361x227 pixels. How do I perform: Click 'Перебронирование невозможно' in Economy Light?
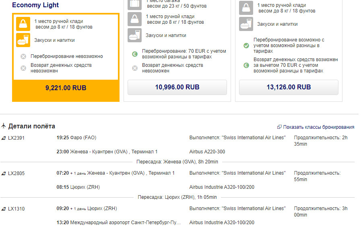click(x=67, y=56)
